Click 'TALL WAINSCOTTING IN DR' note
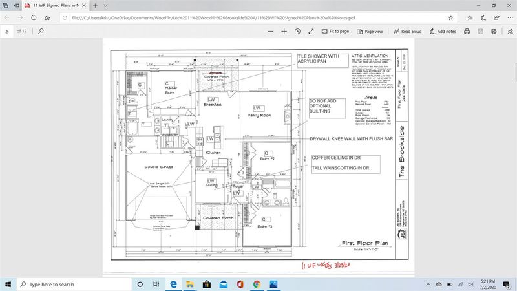The image size is (517, 291). pyautogui.click(x=341, y=168)
